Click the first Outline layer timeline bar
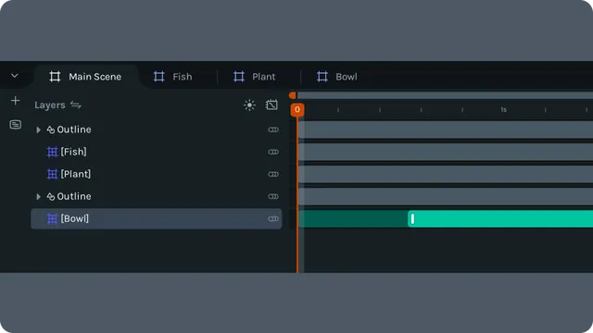 (x=446, y=129)
